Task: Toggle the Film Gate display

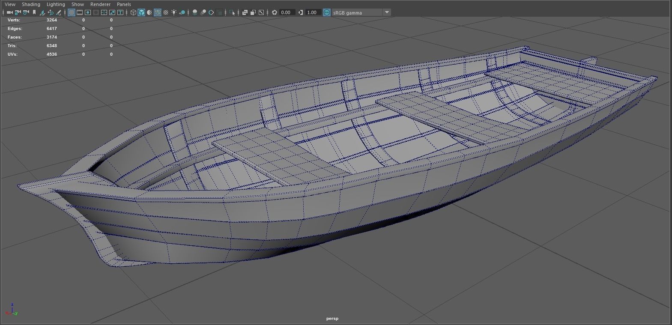Action: [80, 12]
